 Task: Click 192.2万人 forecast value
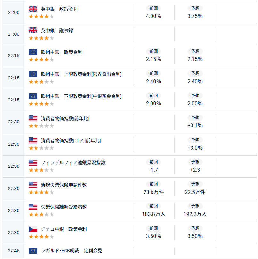coord(195,214)
